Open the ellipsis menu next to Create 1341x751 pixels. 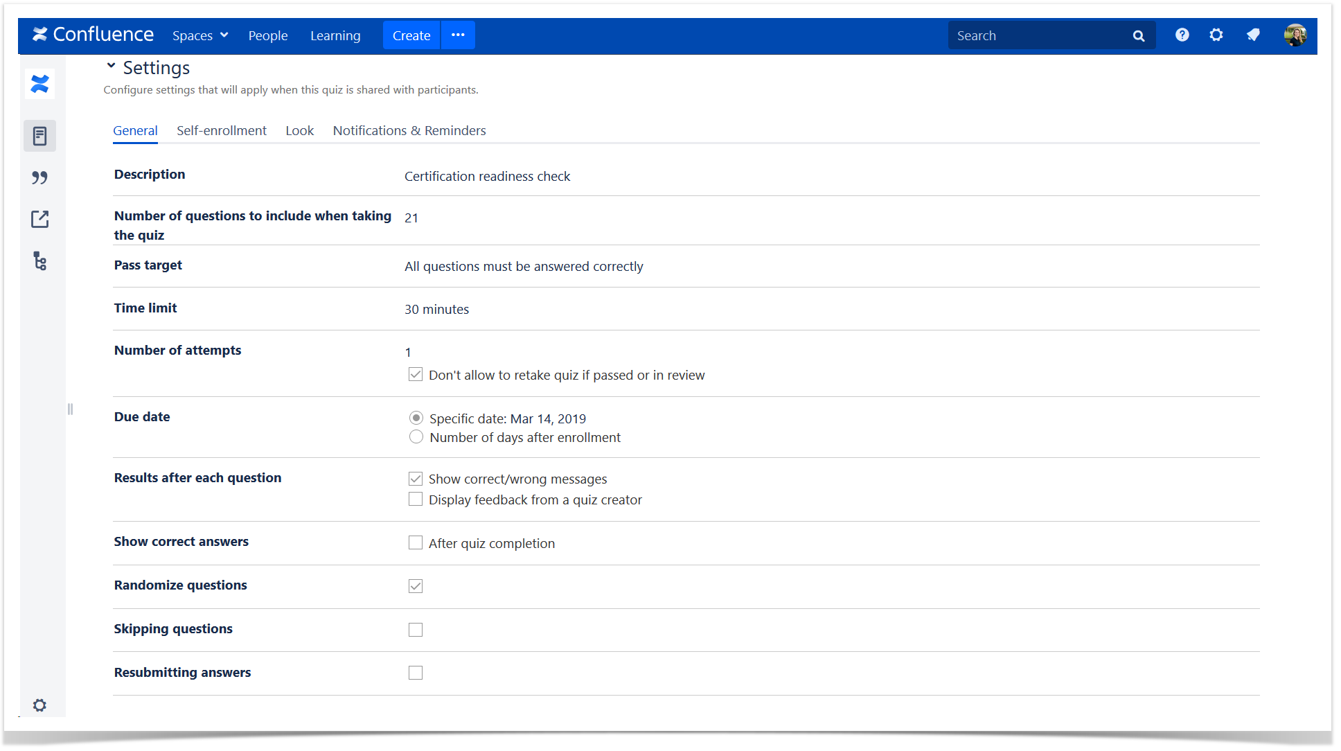(457, 35)
